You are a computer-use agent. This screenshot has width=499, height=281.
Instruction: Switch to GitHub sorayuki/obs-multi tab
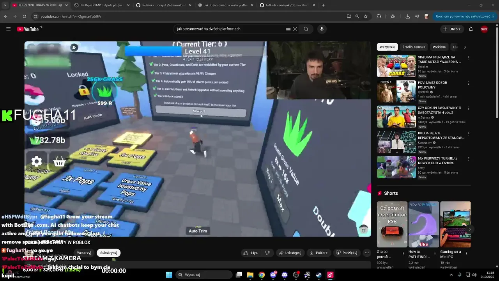click(x=287, y=5)
